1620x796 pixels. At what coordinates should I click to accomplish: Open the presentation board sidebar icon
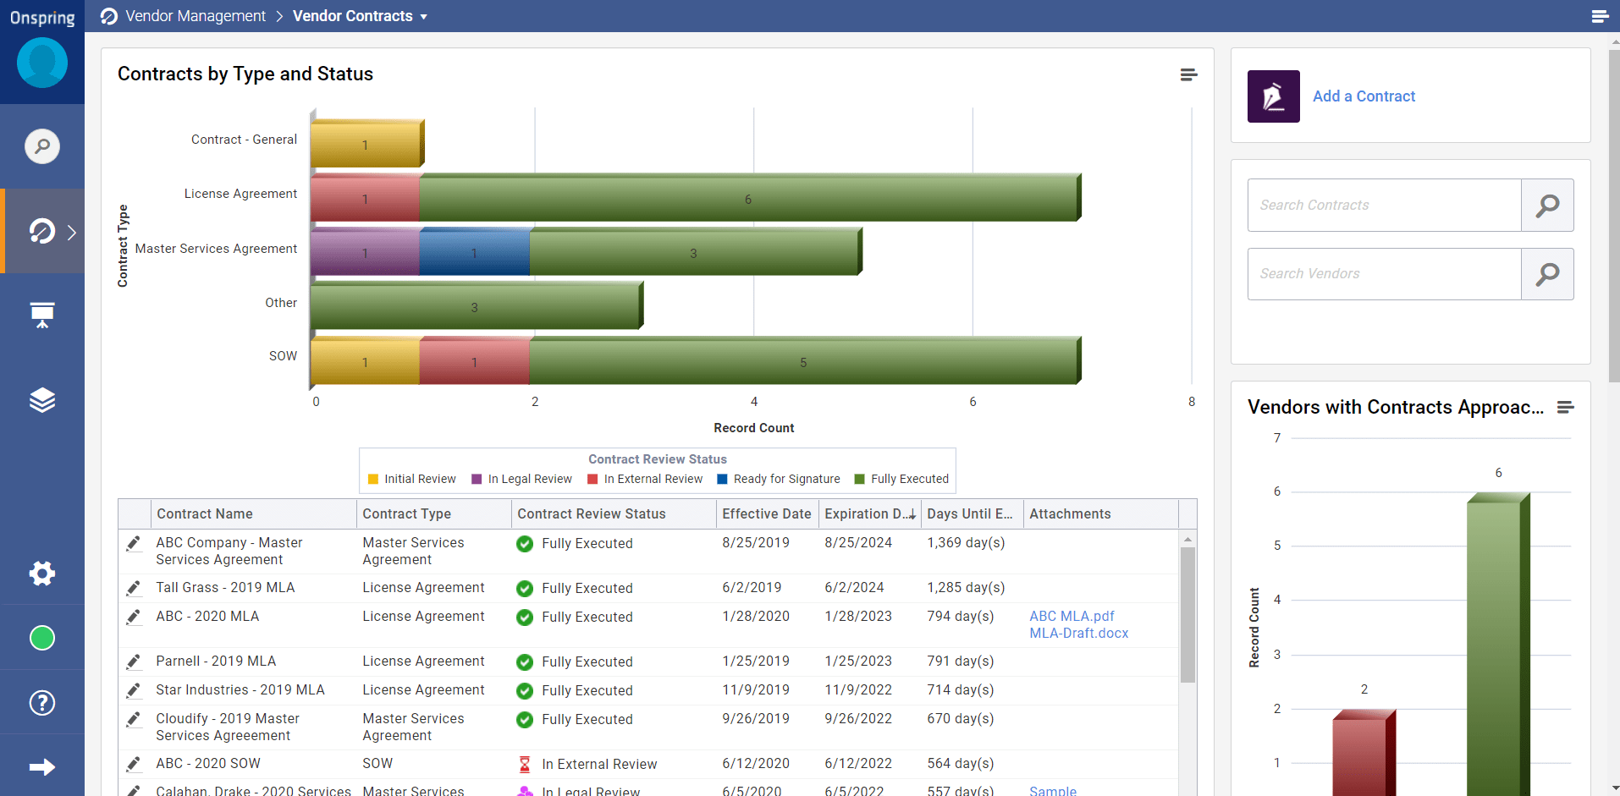pos(42,316)
